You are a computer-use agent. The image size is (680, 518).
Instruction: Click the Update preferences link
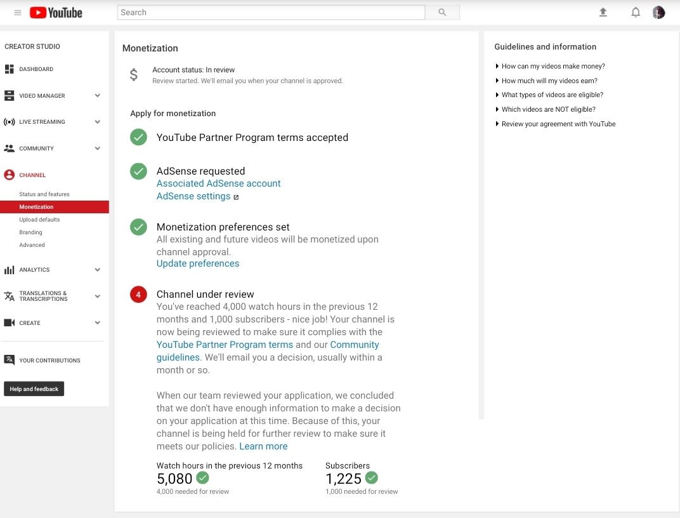tap(198, 264)
